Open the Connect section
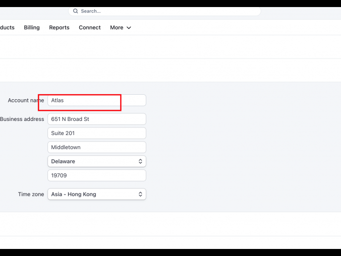The height and width of the screenshot is (256, 341). point(90,28)
